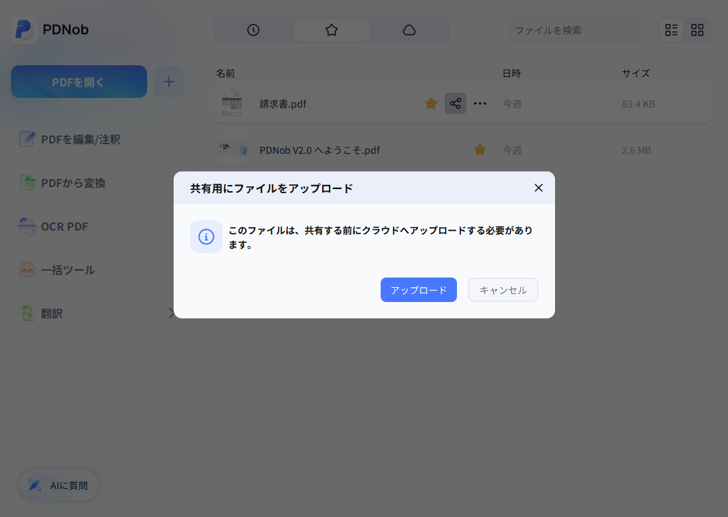Click the キャンセル button in dialog
This screenshot has height=517, width=728.
pyautogui.click(x=503, y=290)
